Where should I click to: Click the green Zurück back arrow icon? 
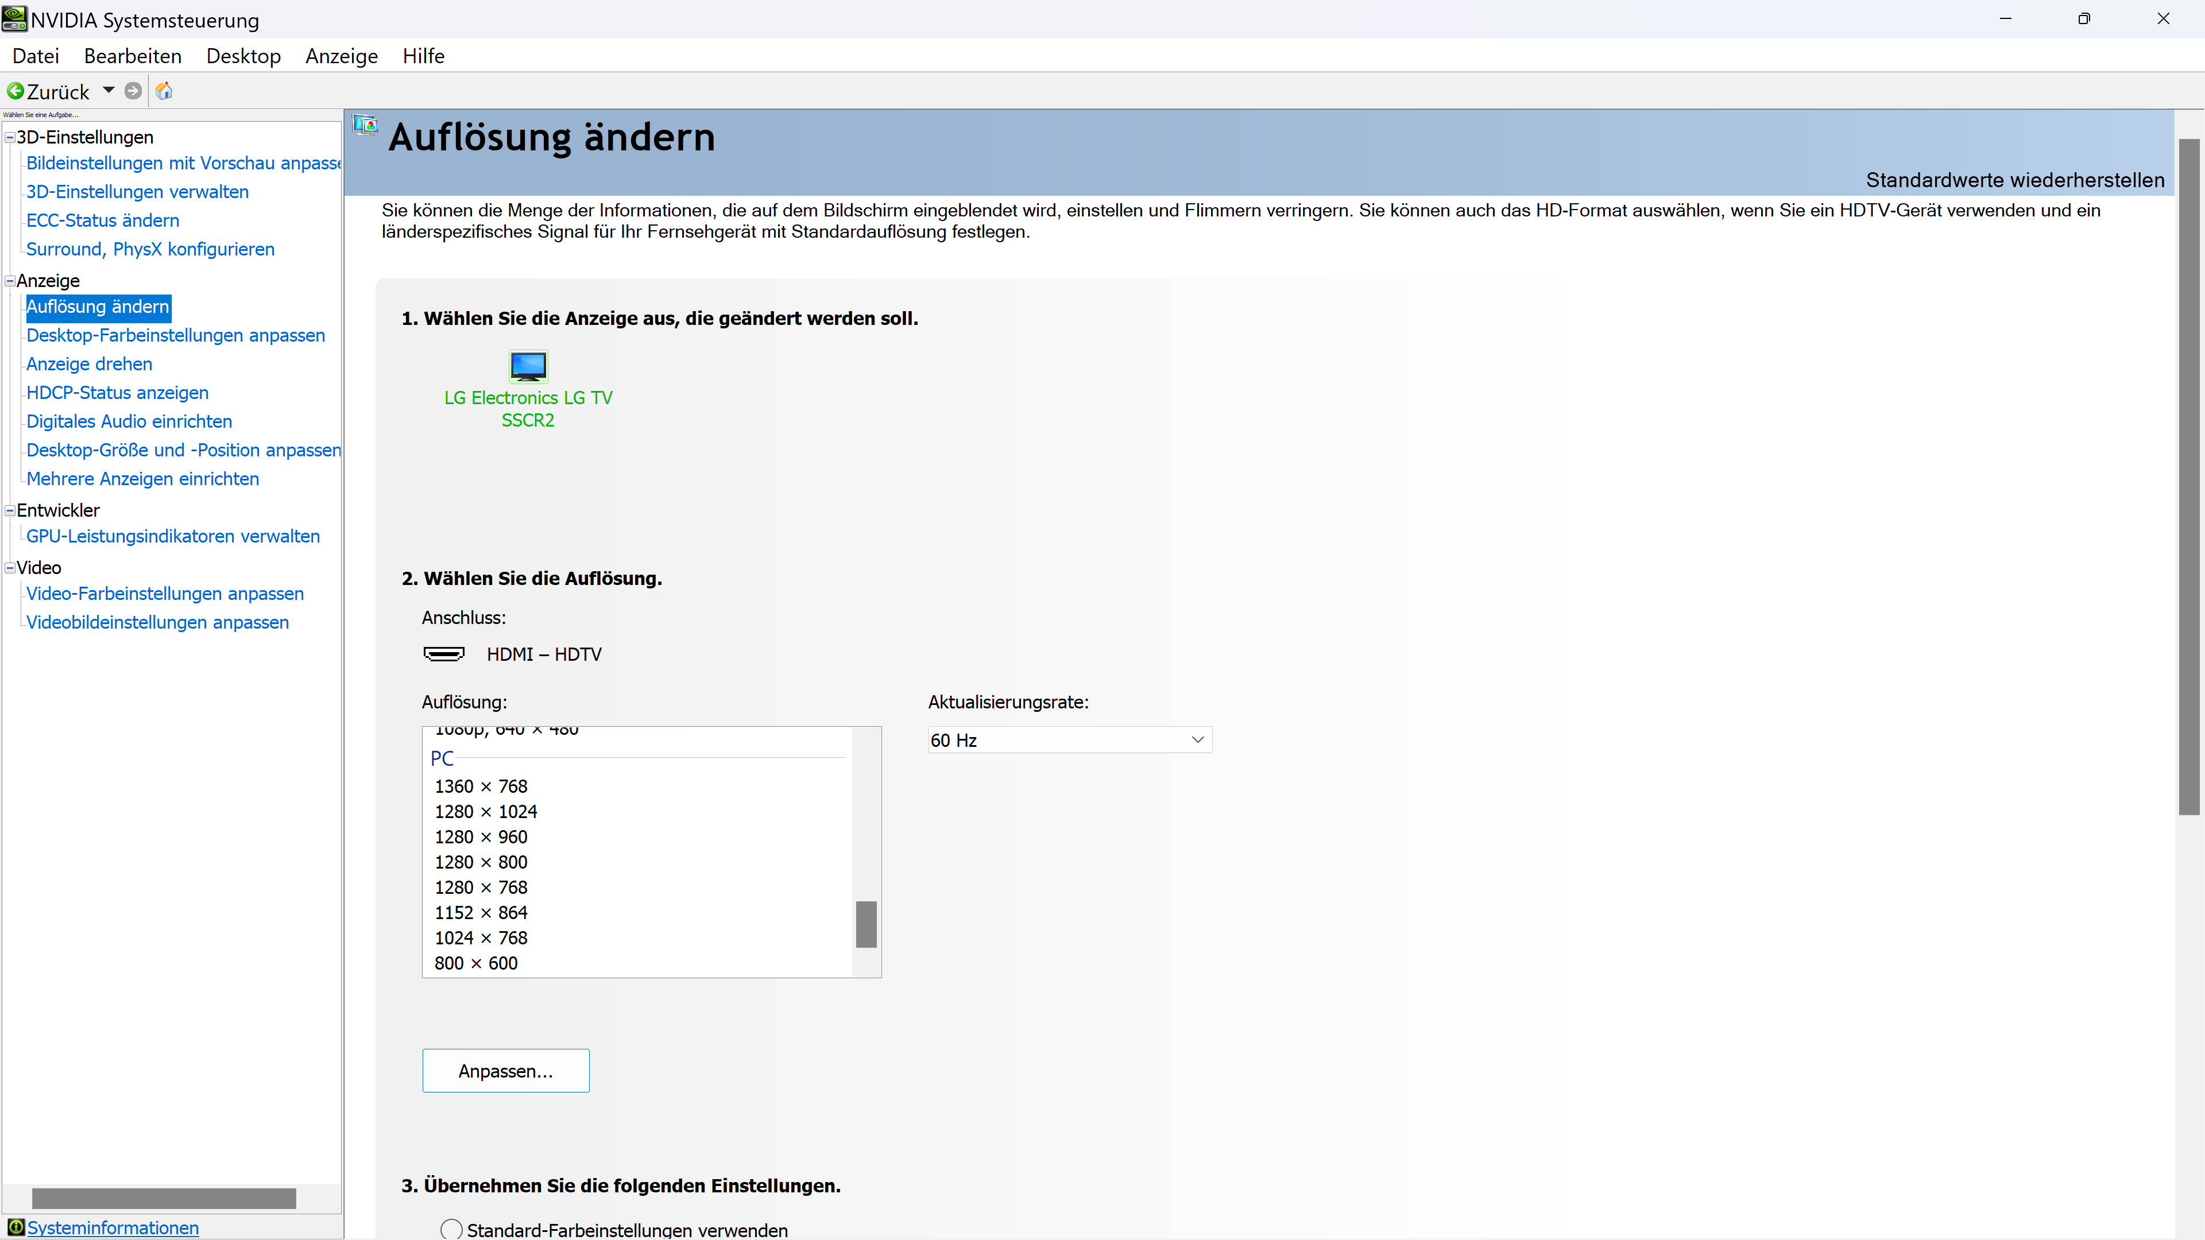coord(16,91)
